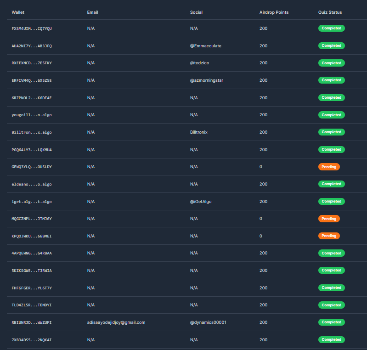Click Completed badge in @azmorningstar row

[332, 80]
